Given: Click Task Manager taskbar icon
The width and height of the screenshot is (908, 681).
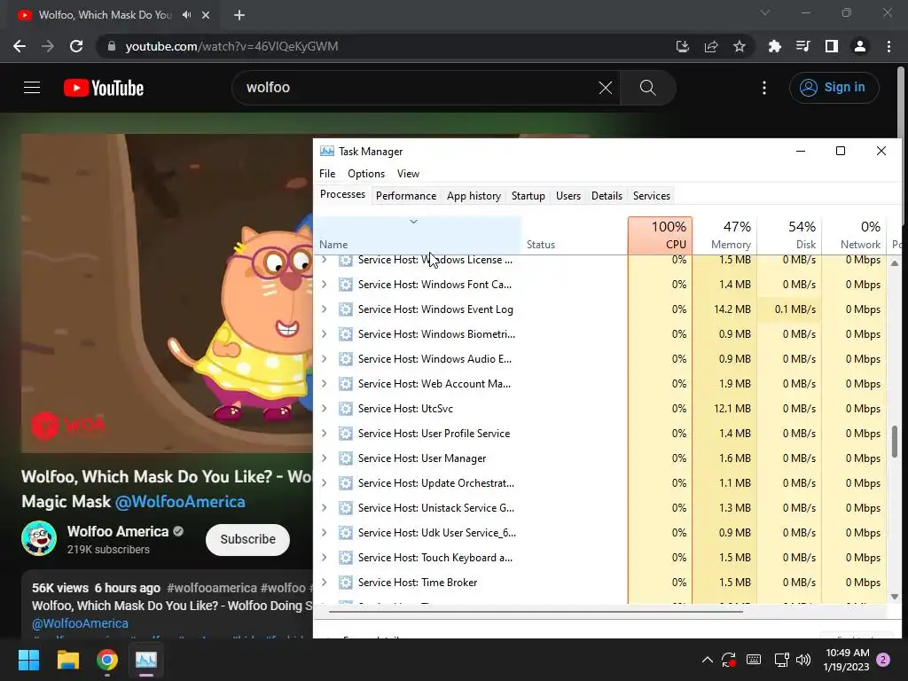Looking at the screenshot, I should (x=146, y=660).
